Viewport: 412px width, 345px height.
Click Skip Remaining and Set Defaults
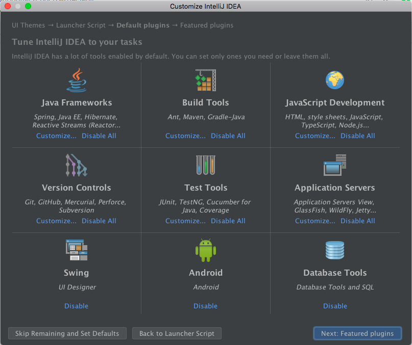(67, 333)
